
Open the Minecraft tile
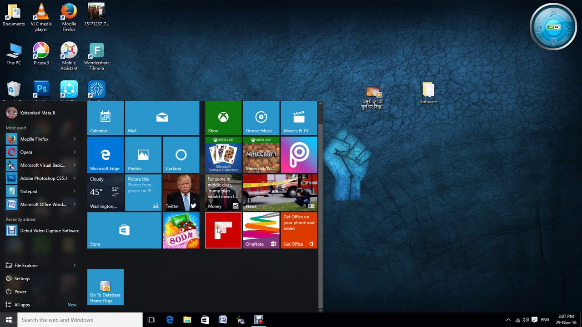[x=261, y=155]
